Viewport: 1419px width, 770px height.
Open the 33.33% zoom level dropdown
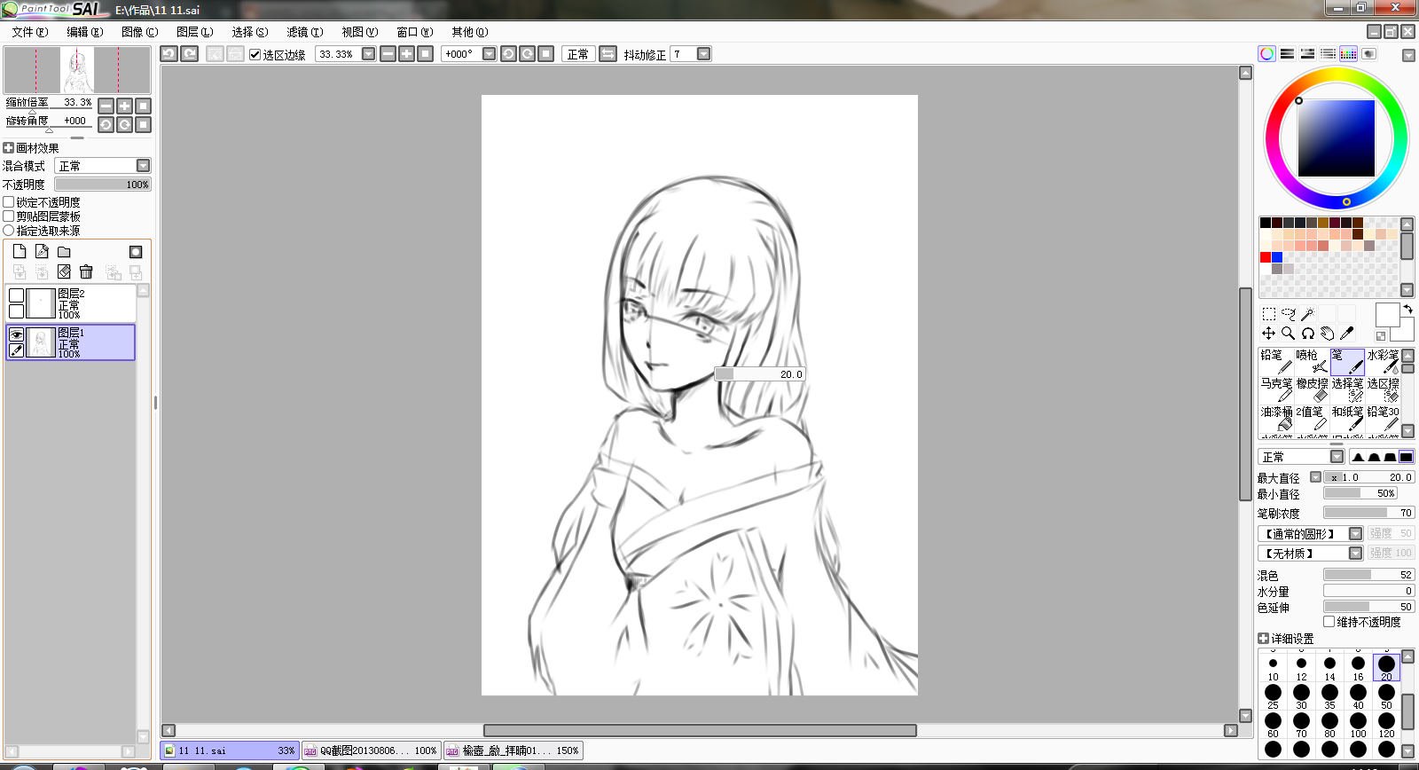coord(369,54)
